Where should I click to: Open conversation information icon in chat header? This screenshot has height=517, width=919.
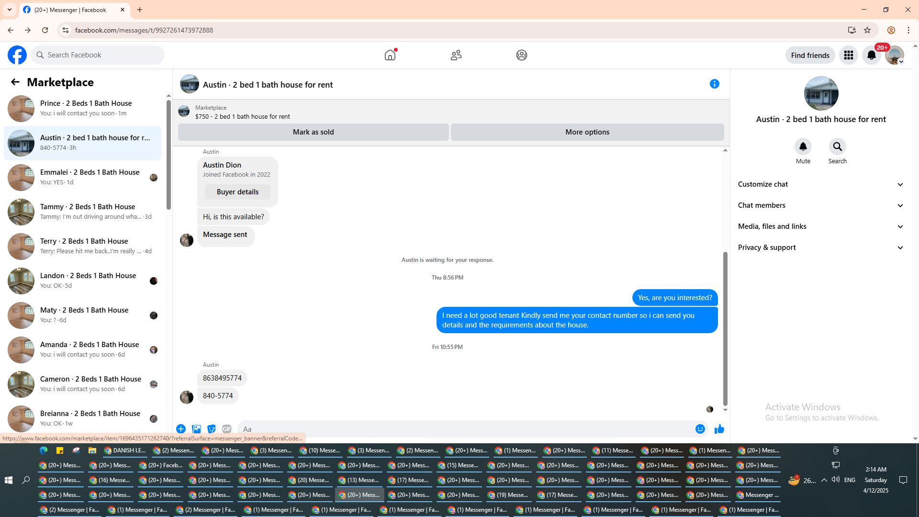point(715,84)
